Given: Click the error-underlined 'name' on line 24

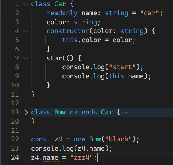Looking at the screenshot, I should pos(50,158).
